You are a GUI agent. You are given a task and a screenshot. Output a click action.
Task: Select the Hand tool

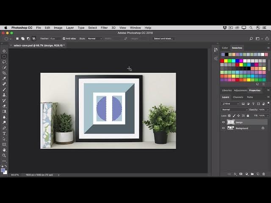pyautogui.click(x=4, y=150)
